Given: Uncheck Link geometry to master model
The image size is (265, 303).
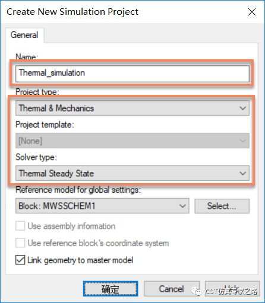Looking at the screenshot, I should 20,260.
